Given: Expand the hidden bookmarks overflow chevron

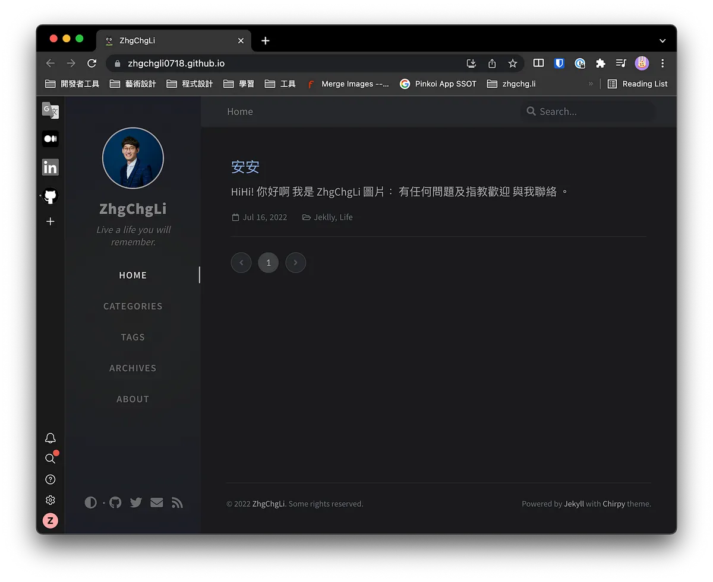Looking at the screenshot, I should tap(591, 84).
